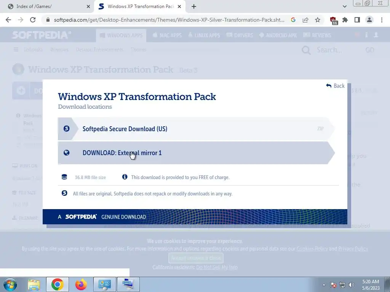The height and width of the screenshot is (292, 390).
Task: Open Windows Explorer from taskbar
Action: [x=34, y=284]
